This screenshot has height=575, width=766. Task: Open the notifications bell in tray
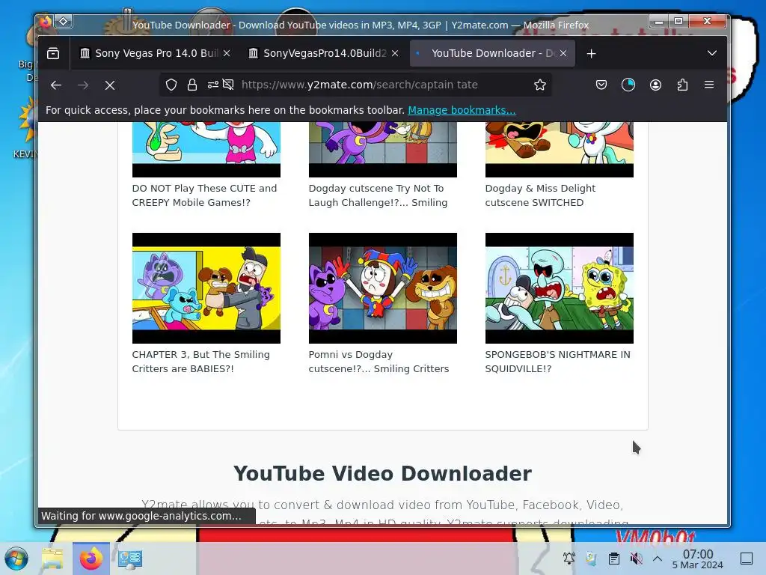click(569, 558)
